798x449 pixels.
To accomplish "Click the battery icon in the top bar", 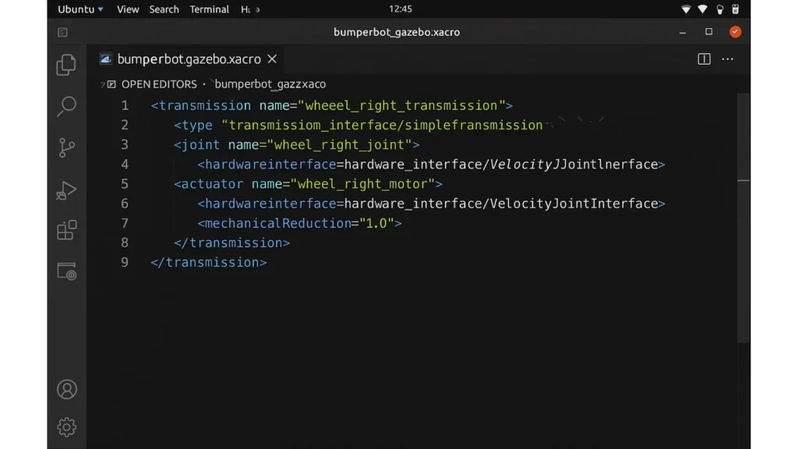I will [x=736, y=9].
